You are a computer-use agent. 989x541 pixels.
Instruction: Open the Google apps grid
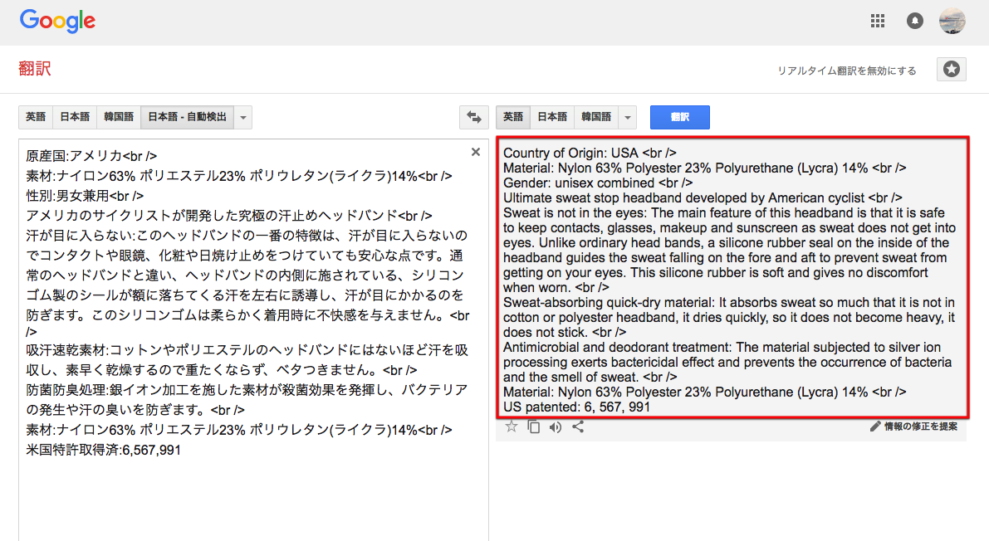point(877,22)
